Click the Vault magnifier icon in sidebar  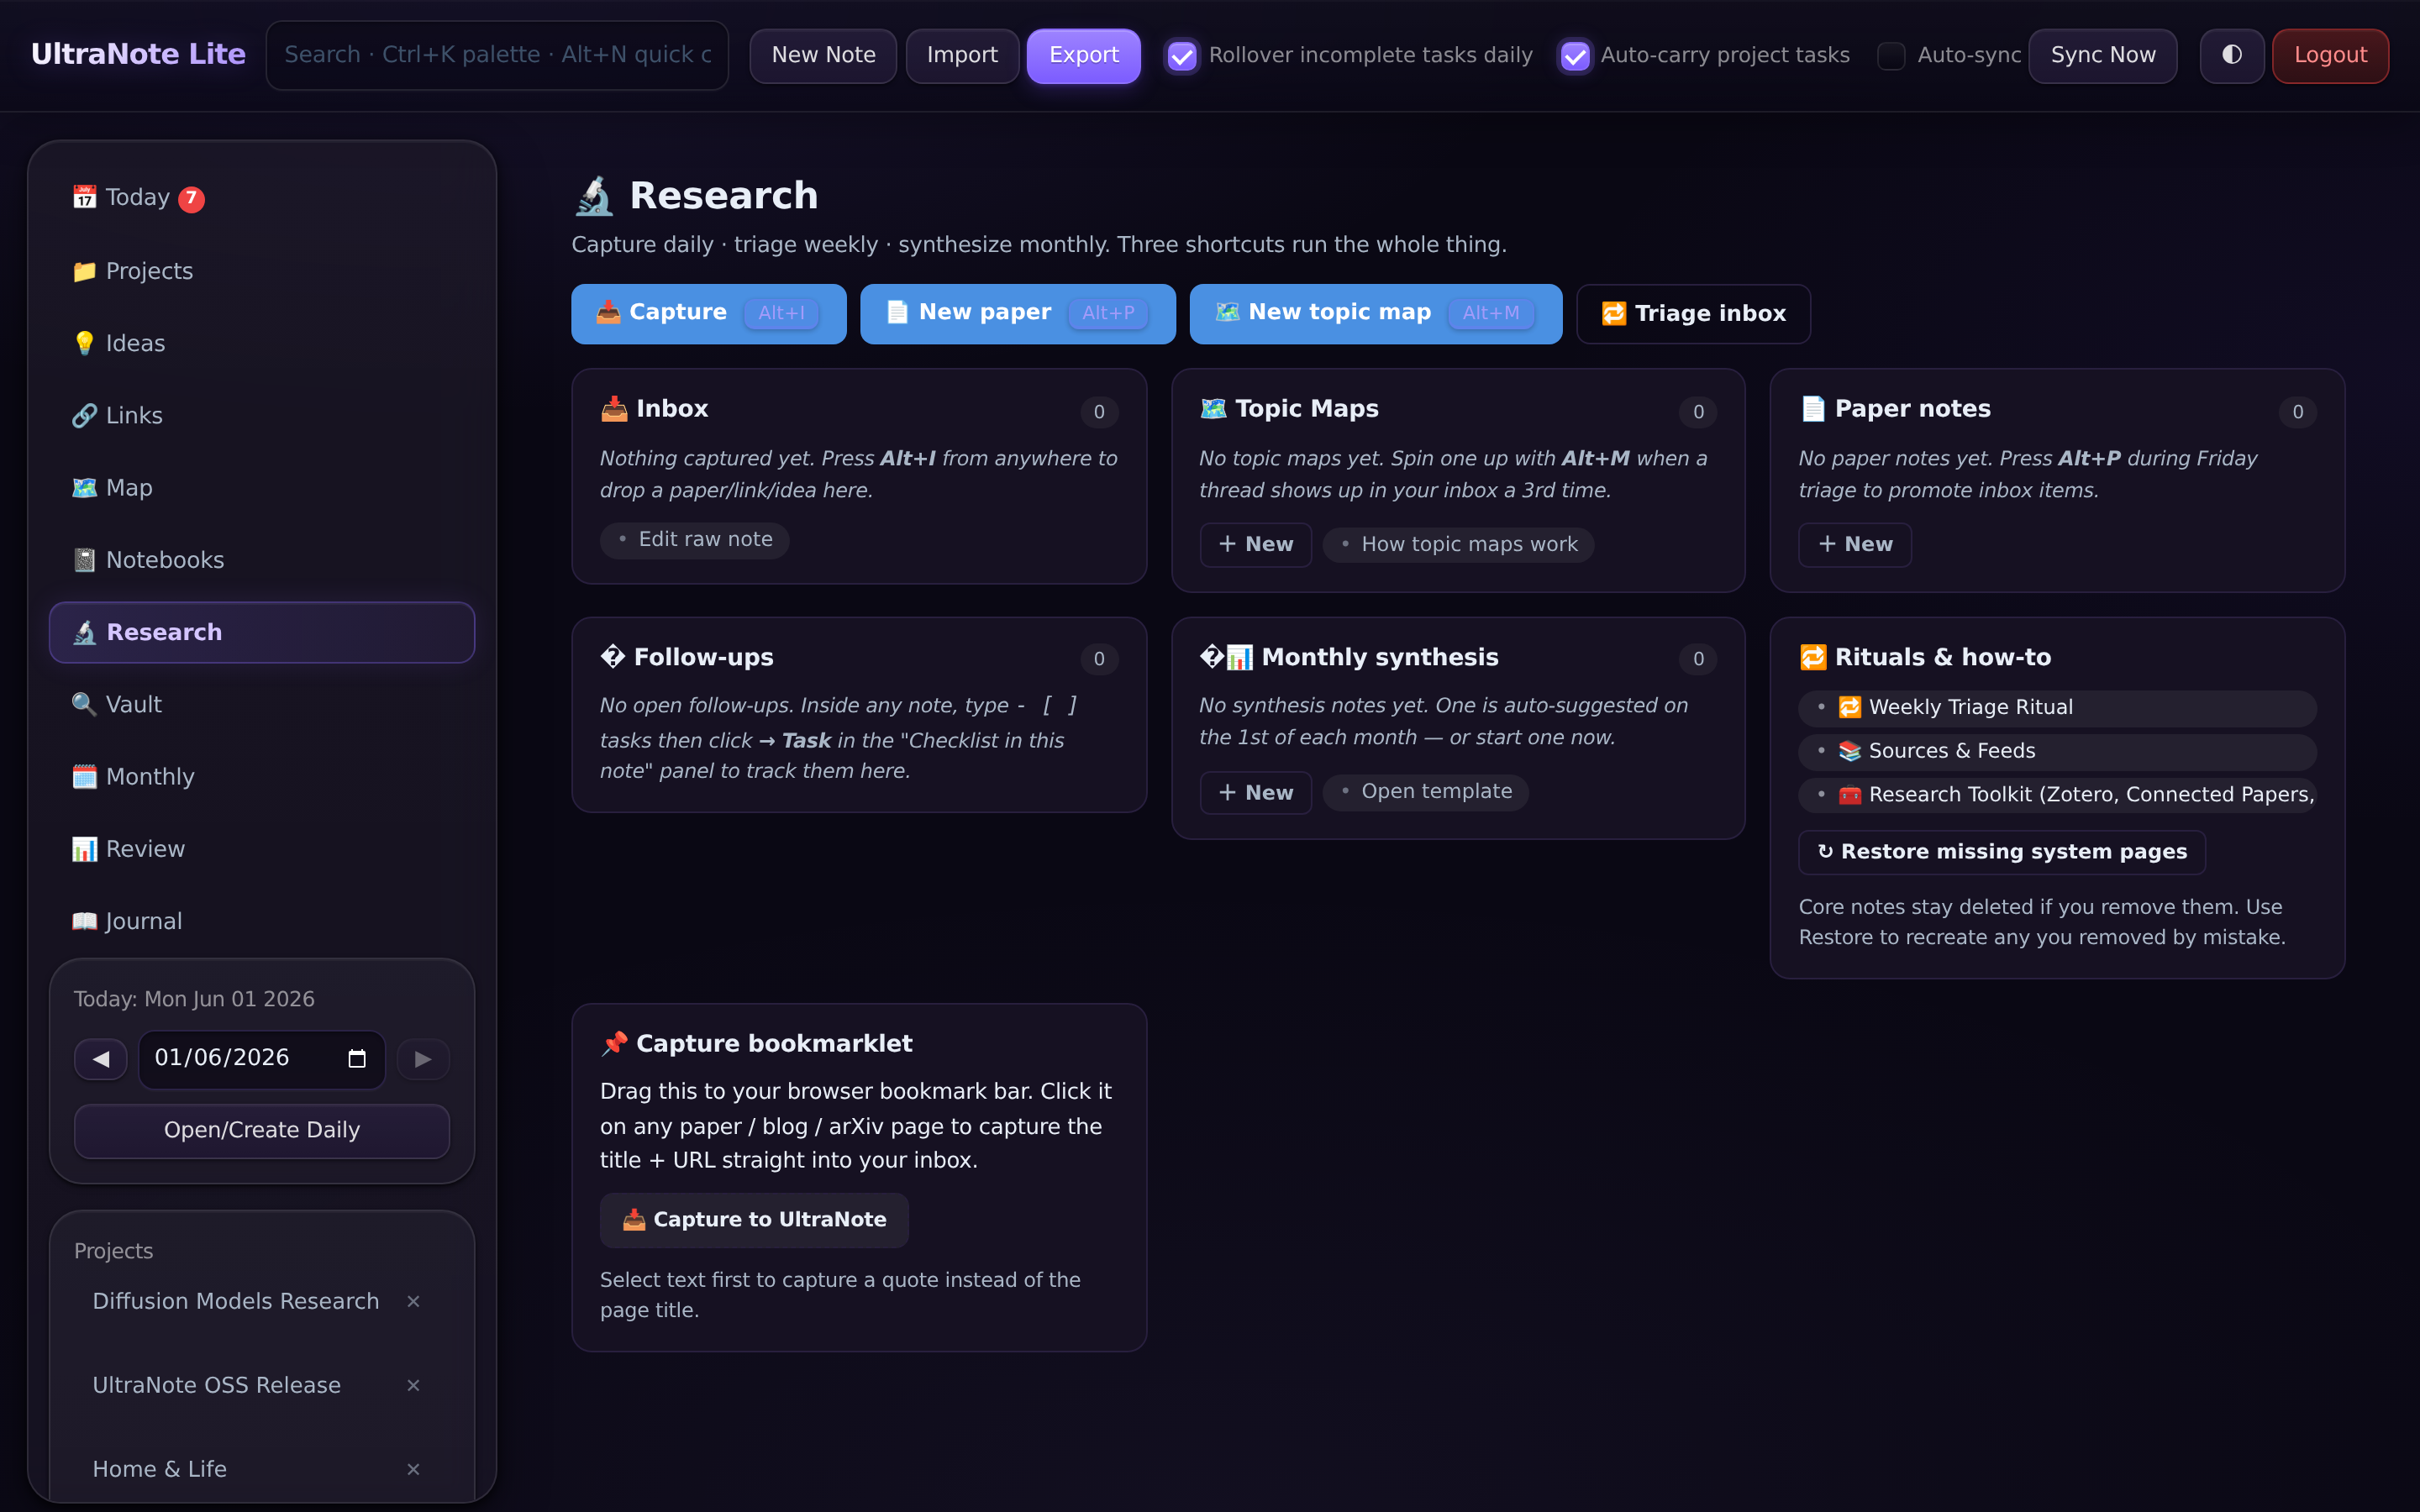(x=85, y=704)
